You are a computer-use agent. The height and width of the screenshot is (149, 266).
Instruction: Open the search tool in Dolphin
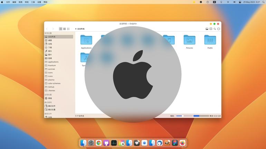pyautogui.click(x=215, y=29)
